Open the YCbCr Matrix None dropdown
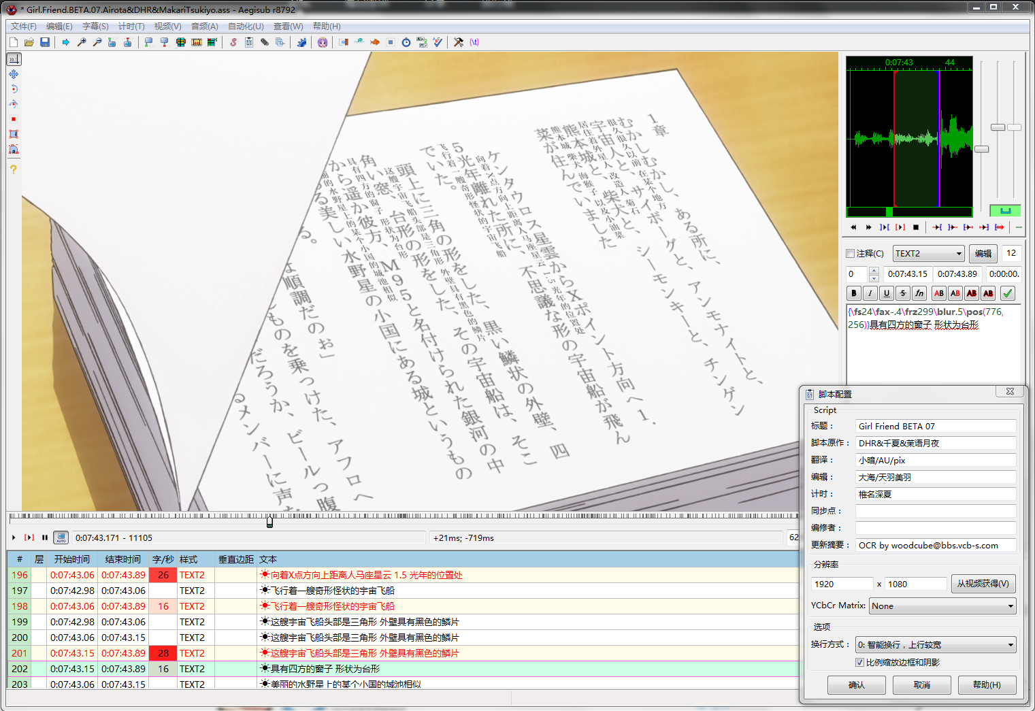 pyautogui.click(x=942, y=606)
